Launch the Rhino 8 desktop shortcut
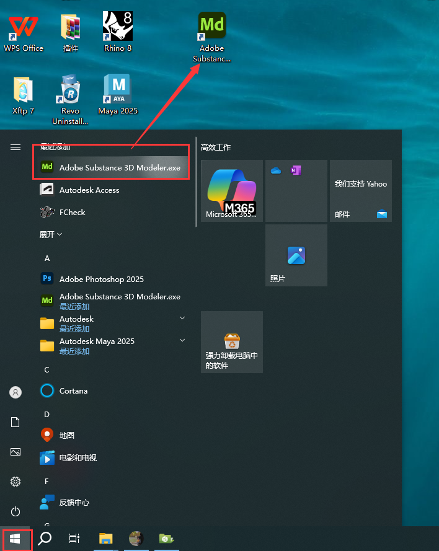This screenshot has width=439, height=551. click(x=118, y=32)
